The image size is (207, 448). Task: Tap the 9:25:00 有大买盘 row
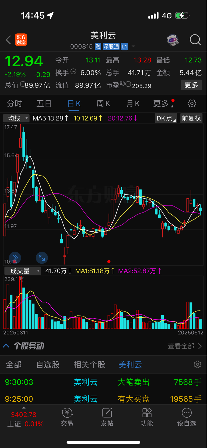tap(103, 398)
